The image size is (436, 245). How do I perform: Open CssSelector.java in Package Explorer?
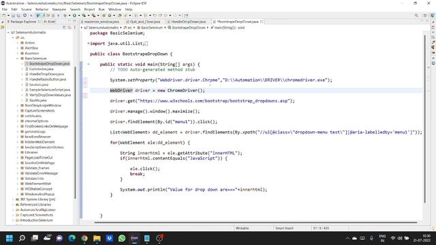[41, 69]
